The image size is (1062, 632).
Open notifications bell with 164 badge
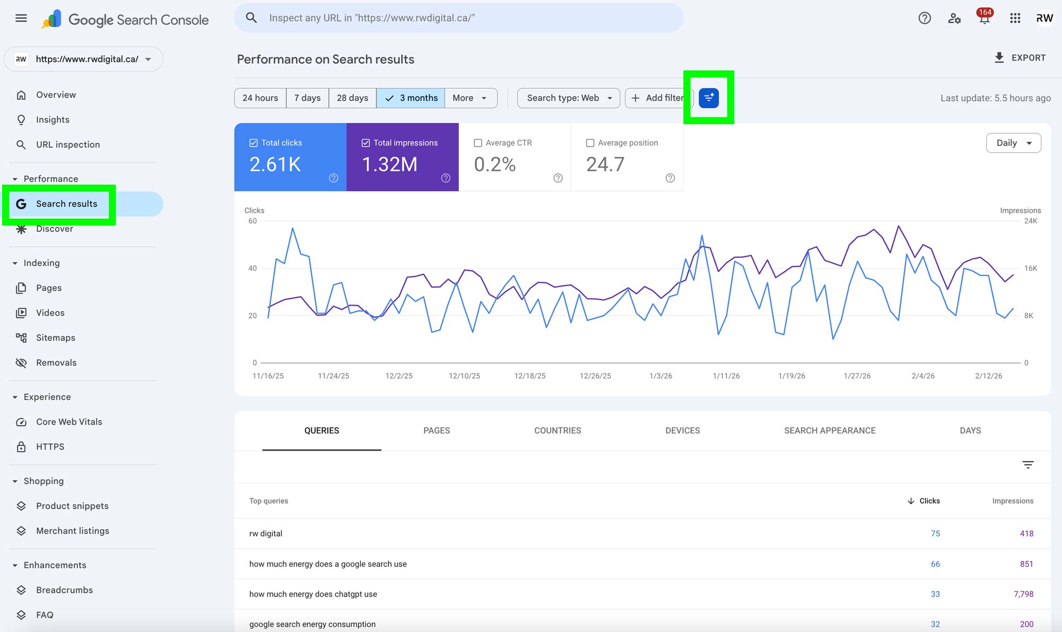(x=984, y=19)
